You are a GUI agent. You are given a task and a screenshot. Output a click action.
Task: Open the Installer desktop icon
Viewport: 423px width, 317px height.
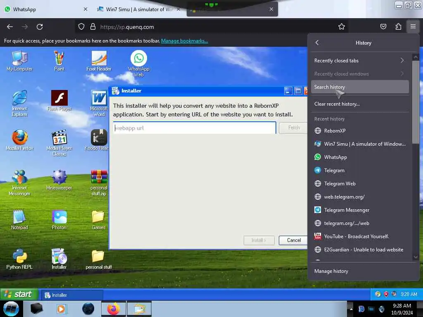point(59,259)
